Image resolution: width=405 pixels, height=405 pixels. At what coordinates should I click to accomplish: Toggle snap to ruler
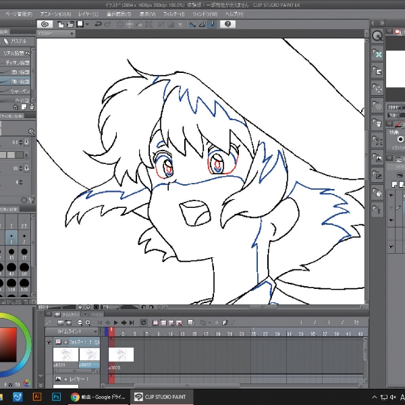pos(192,24)
